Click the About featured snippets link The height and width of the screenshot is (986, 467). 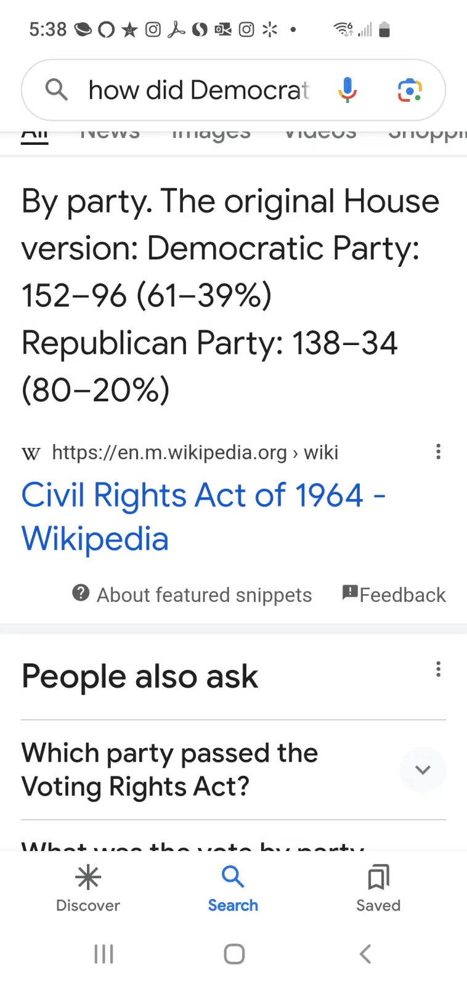click(204, 595)
